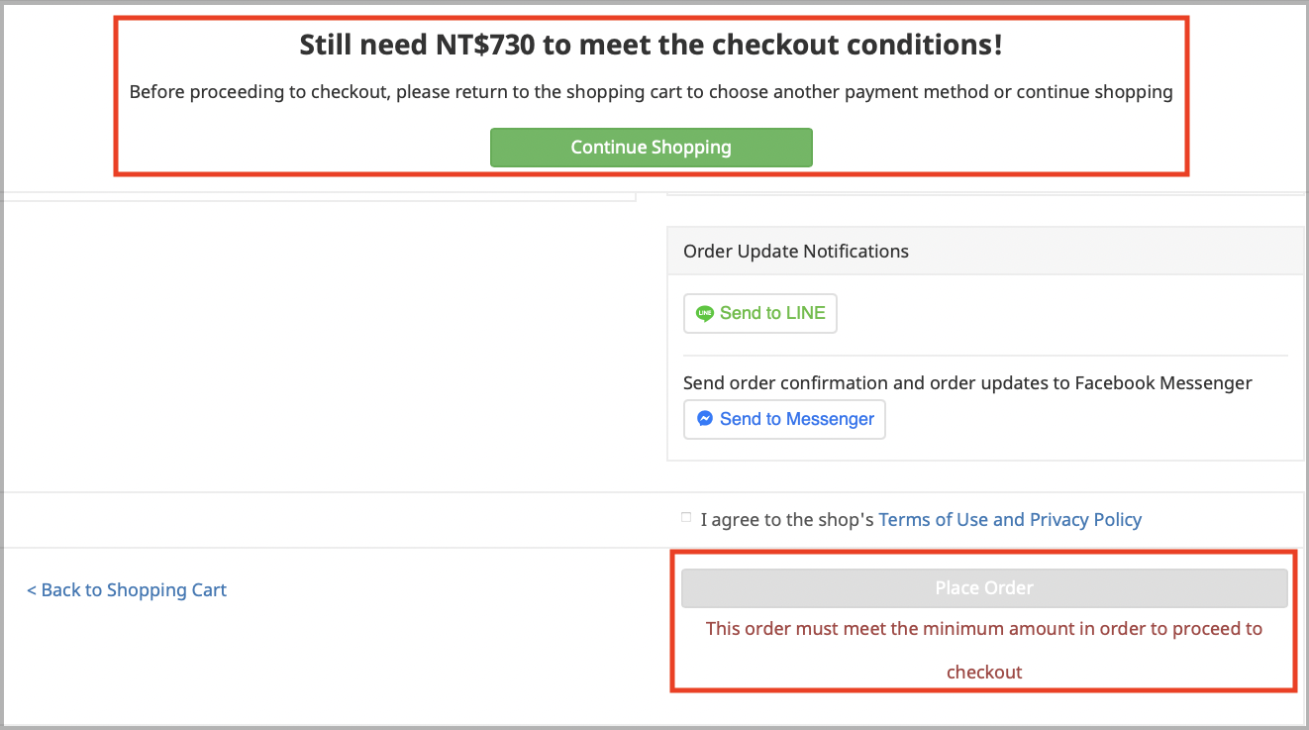1309x730 pixels.
Task: Click the blue Messenger lightning icon
Action: coord(705,419)
